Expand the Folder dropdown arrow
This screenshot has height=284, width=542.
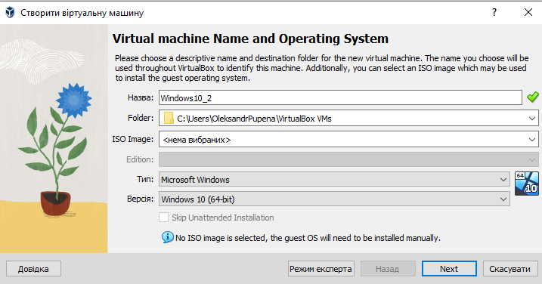pos(531,119)
